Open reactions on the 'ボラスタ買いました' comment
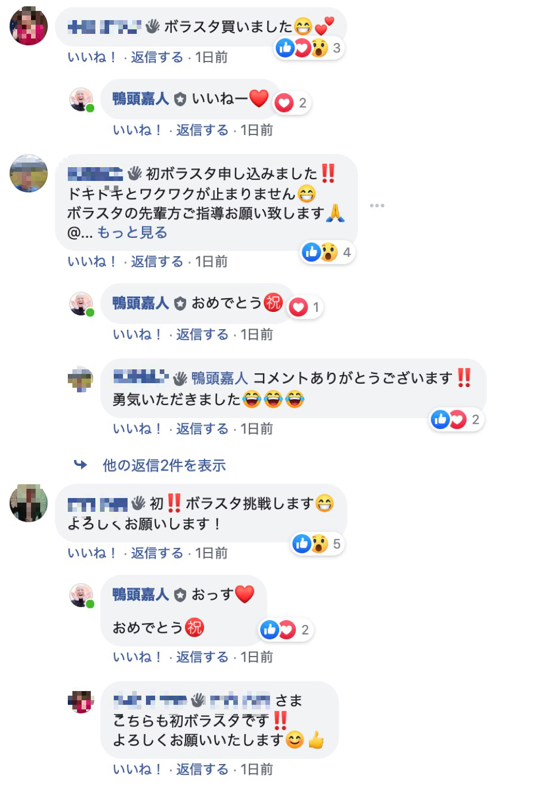The image size is (543, 791). tap(309, 48)
